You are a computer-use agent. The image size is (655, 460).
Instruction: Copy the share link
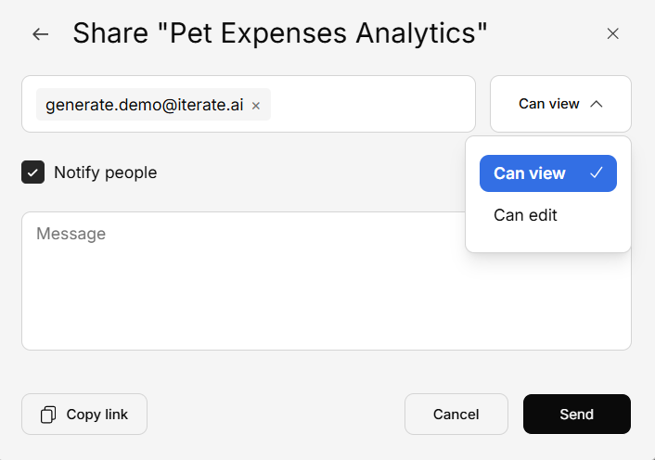click(x=84, y=415)
